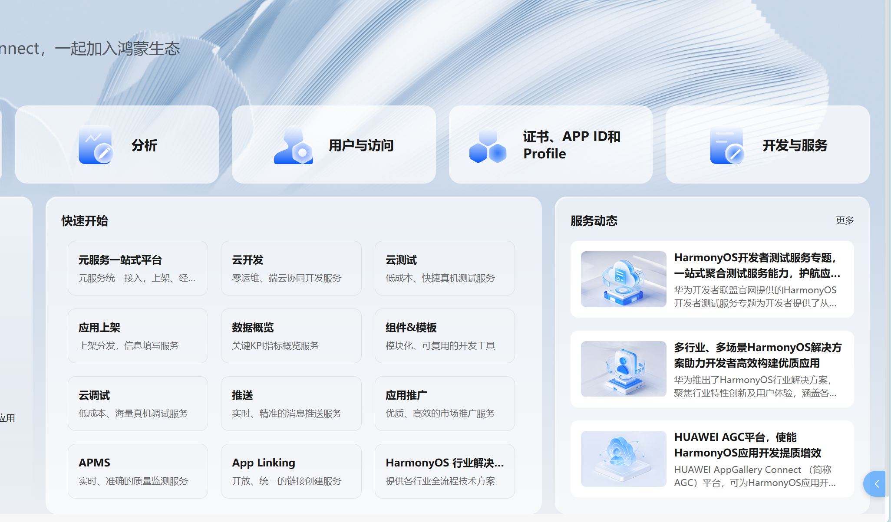
Task: Open the 应用推广 app promotion card
Action: pyautogui.click(x=444, y=403)
